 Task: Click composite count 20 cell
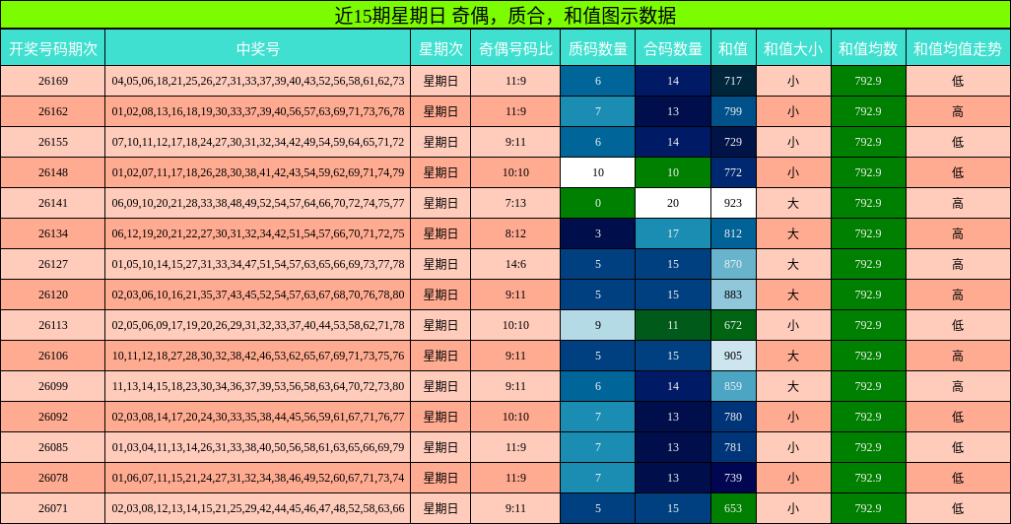[673, 203]
